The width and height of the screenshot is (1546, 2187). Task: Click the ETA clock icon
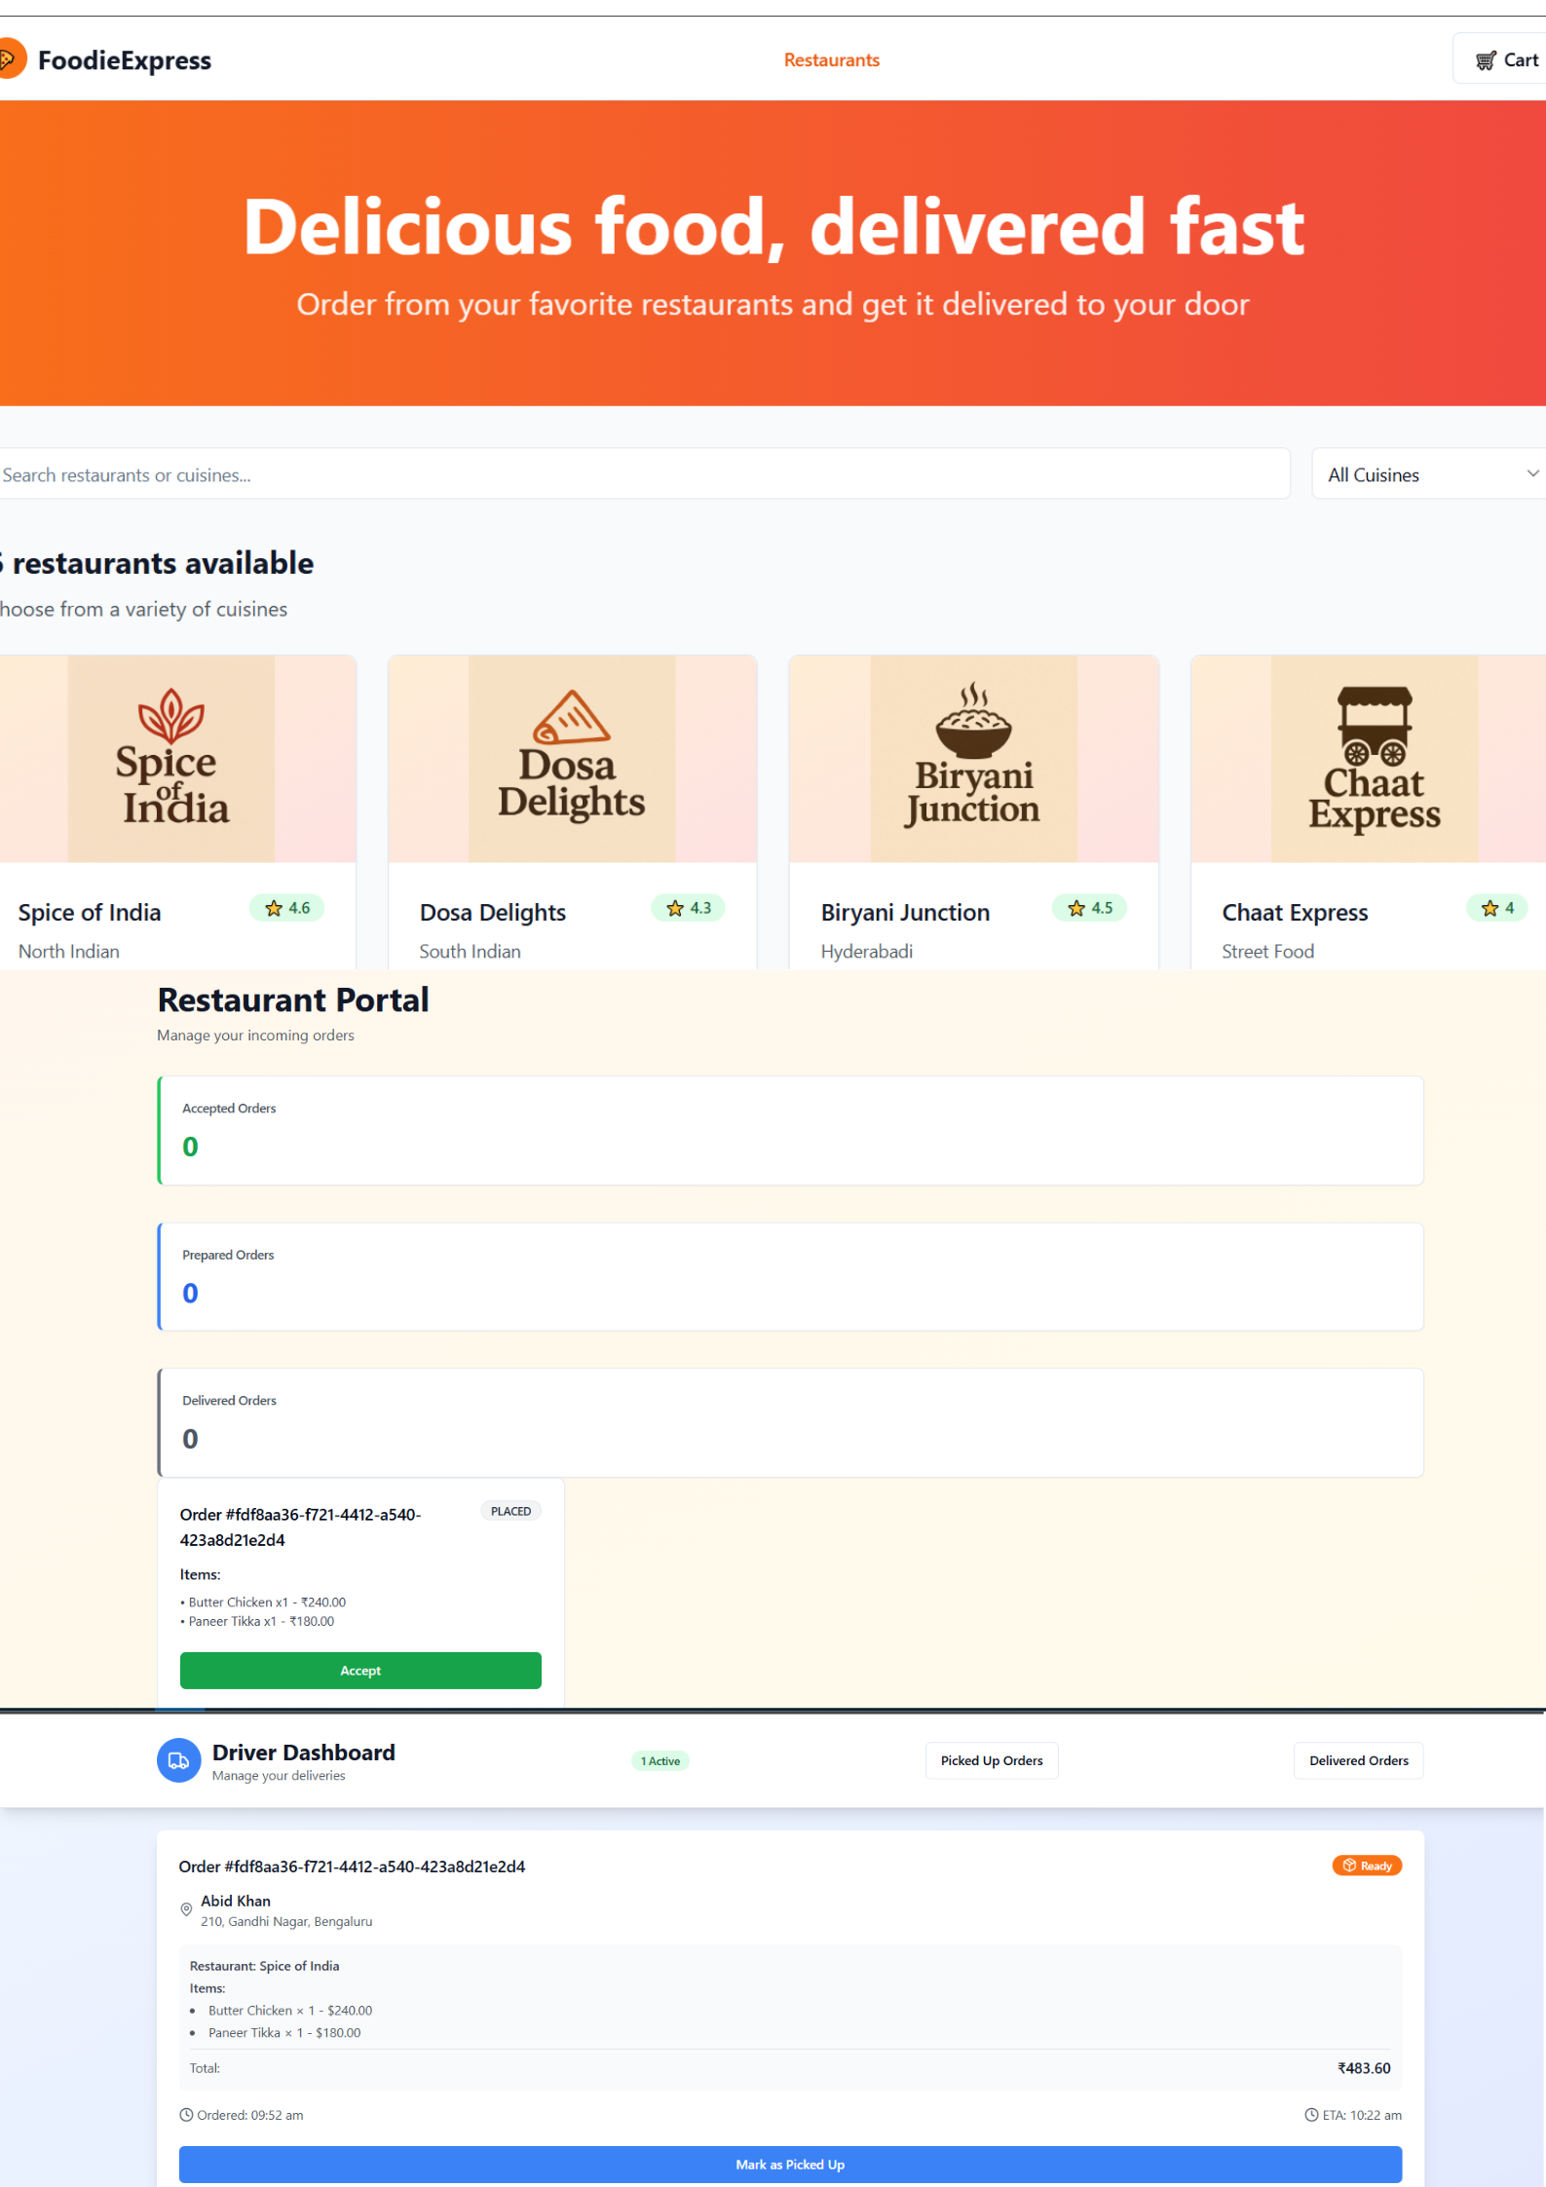point(1311,2115)
